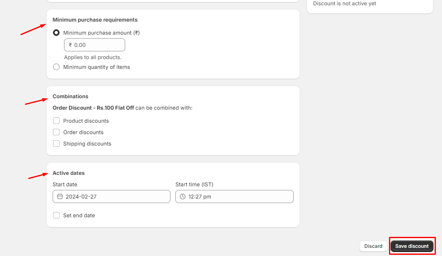Toggle the Set end date checkbox
The width and height of the screenshot is (442, 256).
[56, 215]
